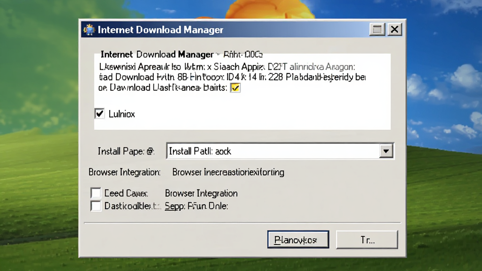Enable the Ceed Cawex checkbox
This screenshot has height=271, width=482.
tap(96, 193)
